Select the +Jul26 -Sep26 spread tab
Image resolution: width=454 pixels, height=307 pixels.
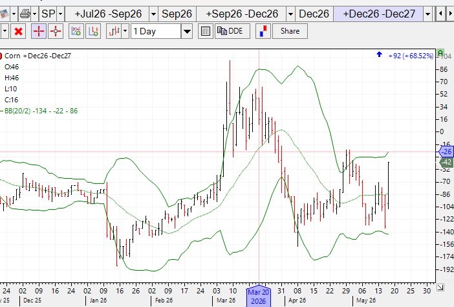click(108, 14)
